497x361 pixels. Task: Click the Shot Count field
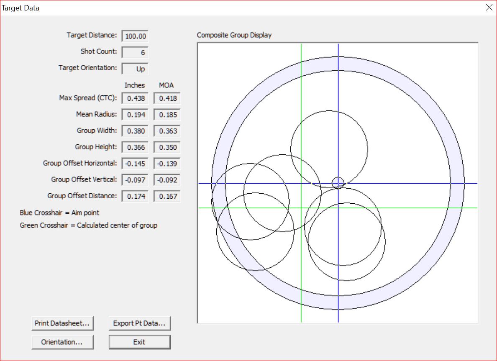coord(135,53)
